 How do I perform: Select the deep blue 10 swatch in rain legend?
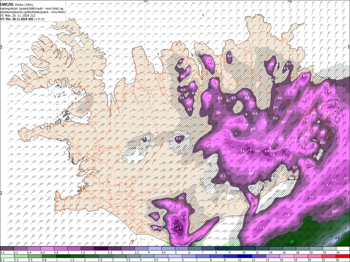coord(245,256)
